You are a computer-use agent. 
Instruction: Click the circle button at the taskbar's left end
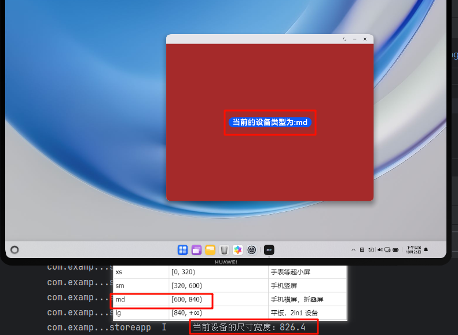click(14, 250)
